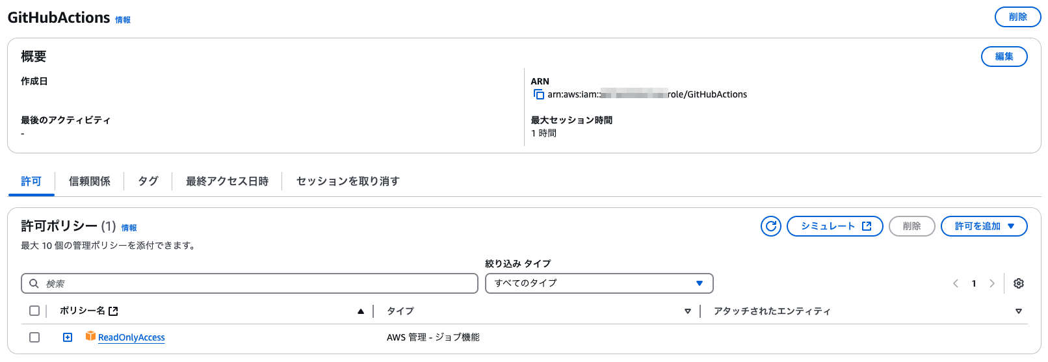The width and height of the screenshot is (1048, 362).
Task: Click the 最大セッション時間 label
Action: (x=571, y=120)
